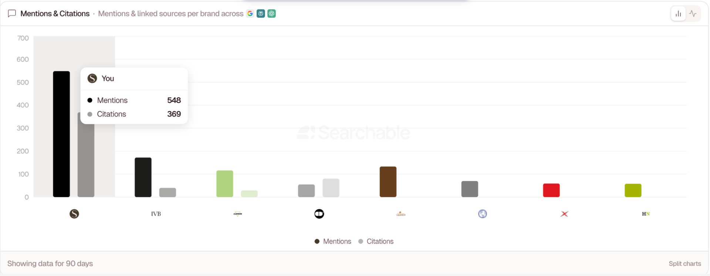
Task: Click the Mentions 548 tooltip row
Action: [x=134, y=100]
